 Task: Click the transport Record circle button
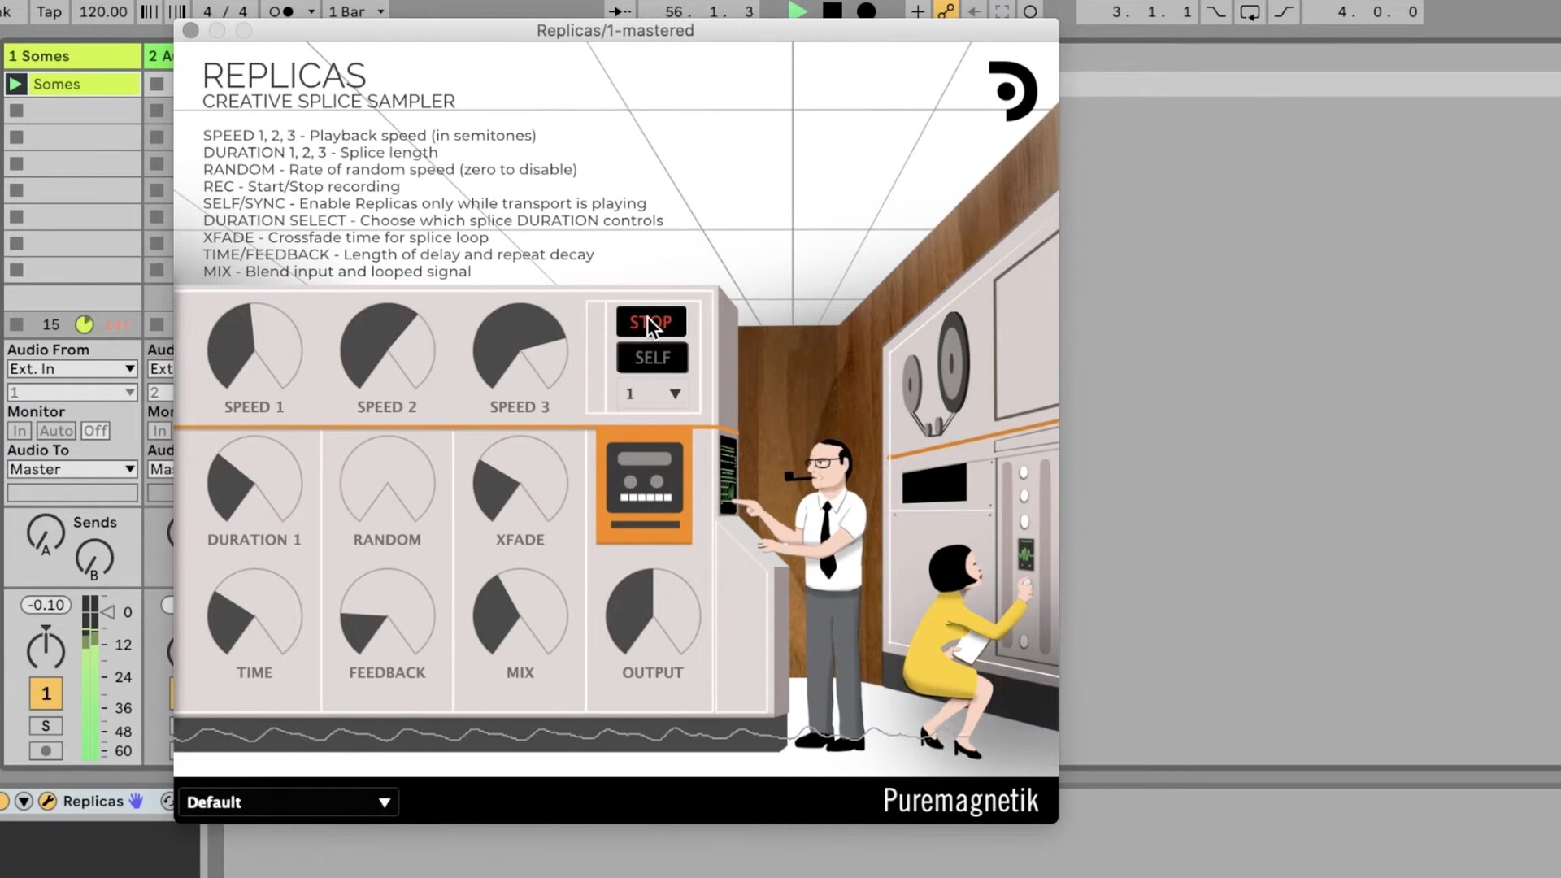pyautogui.click(x=867, y=11)
